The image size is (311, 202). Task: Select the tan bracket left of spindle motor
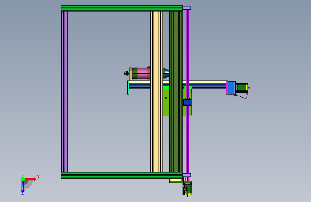131,74
